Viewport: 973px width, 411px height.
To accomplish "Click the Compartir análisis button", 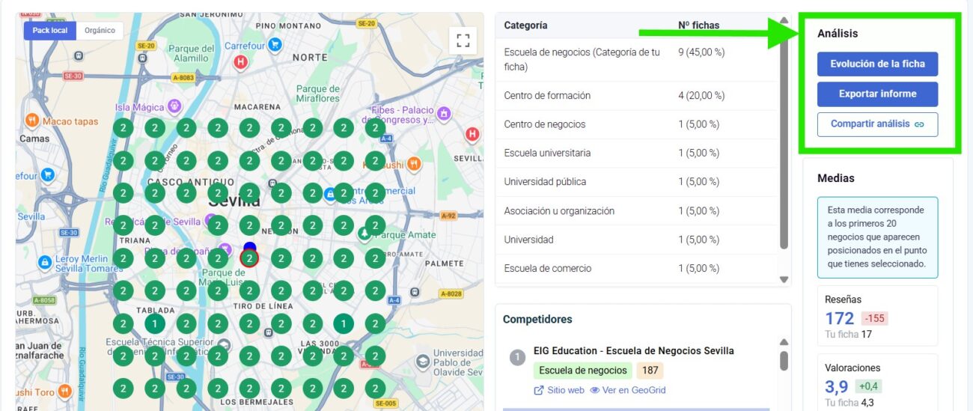I will coord(877,124).
